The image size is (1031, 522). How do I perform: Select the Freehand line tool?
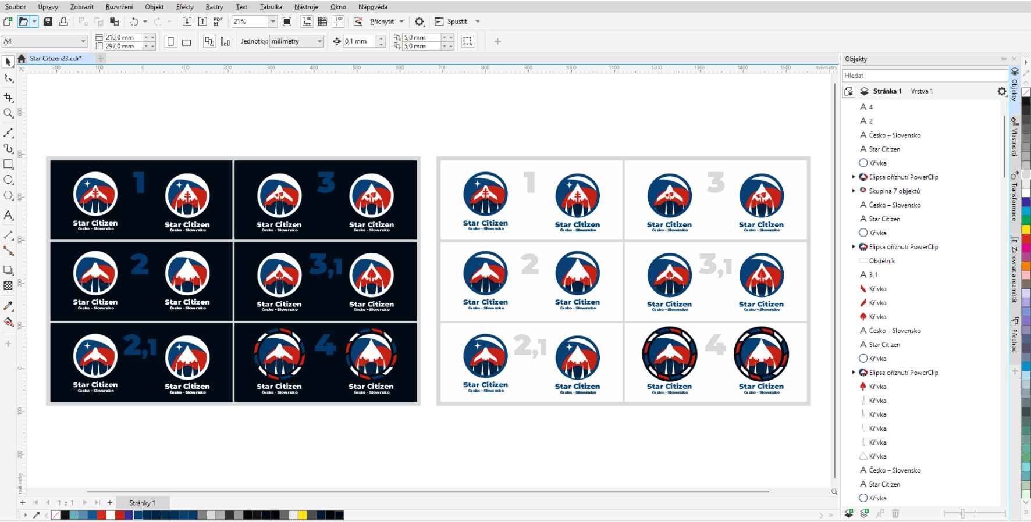click(x=8, y=133)
